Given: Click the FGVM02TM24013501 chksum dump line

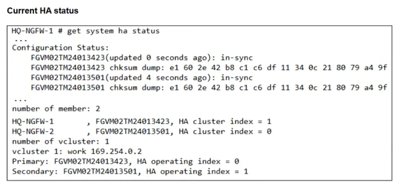Looking at the screenshot, I should 209,87.
